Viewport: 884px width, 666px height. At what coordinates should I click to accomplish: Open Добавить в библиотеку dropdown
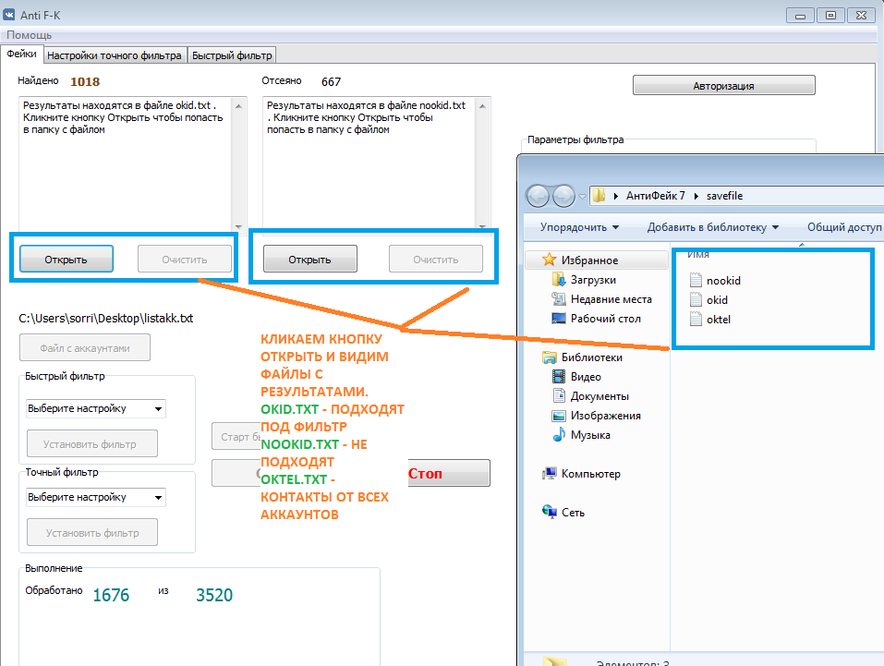click(x=712, y=227)
